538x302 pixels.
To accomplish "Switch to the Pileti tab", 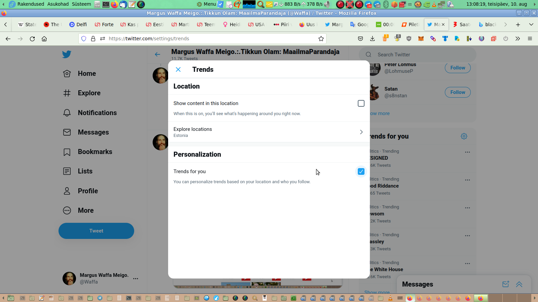I will click(x=410, y=24).
